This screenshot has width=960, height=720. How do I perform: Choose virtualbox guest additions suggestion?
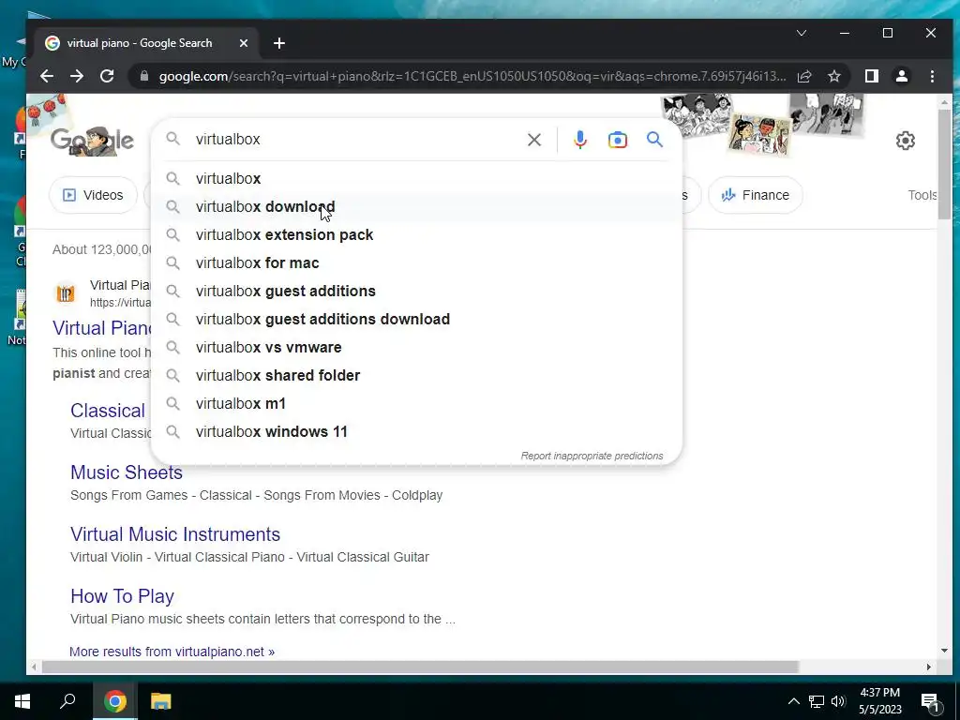point(416,291)
